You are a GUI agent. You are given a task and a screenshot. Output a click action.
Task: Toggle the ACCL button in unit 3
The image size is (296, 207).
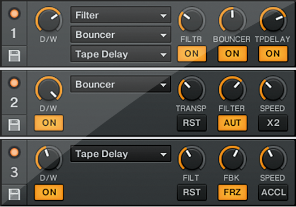point(273,192)
